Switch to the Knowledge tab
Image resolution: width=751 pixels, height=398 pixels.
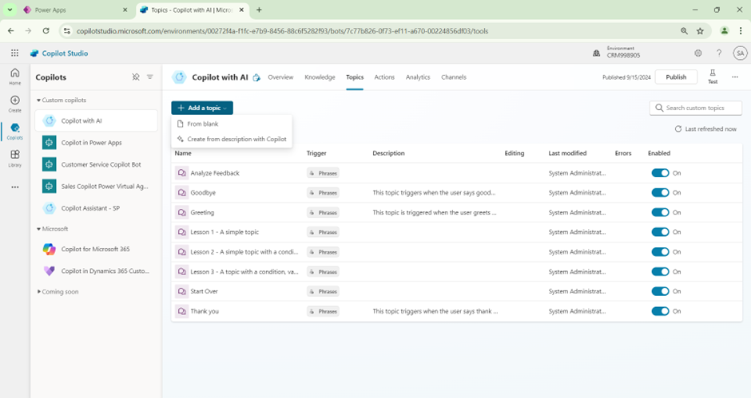pos(320,77)
